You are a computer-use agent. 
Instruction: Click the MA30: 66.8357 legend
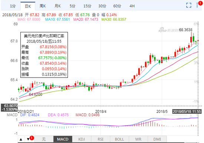coord(114,19)
